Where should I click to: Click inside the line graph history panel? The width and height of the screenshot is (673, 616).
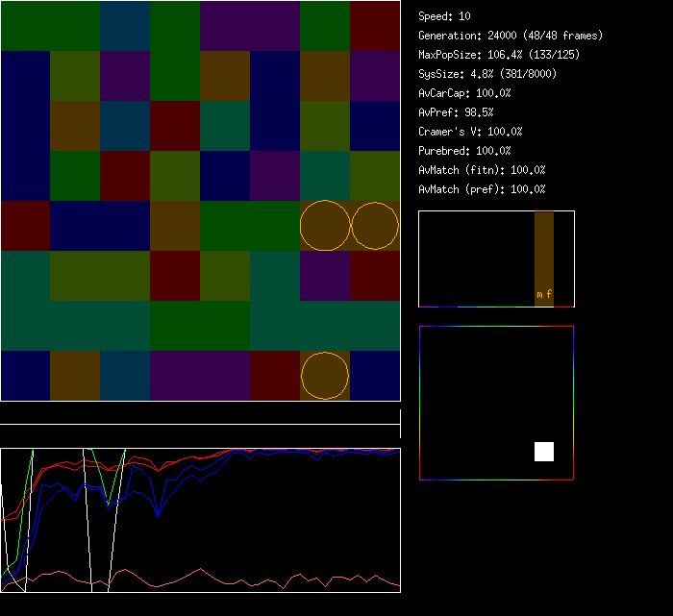200,519
